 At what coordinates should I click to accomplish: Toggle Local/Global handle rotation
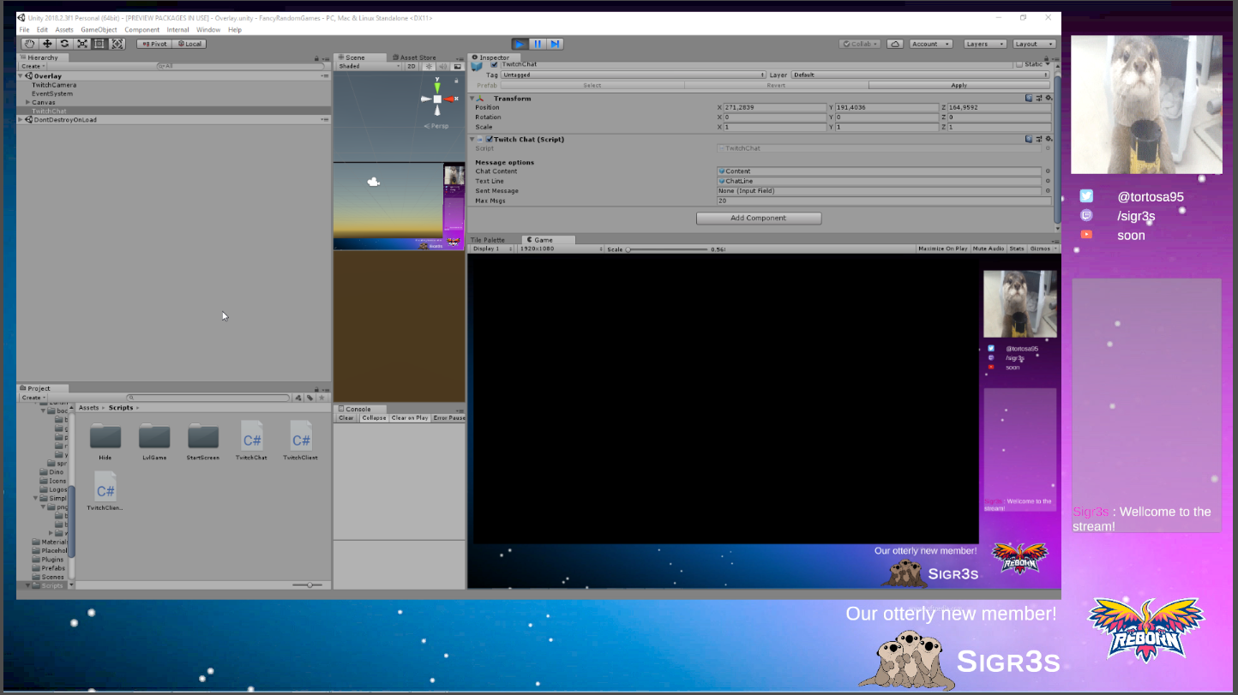189,44
